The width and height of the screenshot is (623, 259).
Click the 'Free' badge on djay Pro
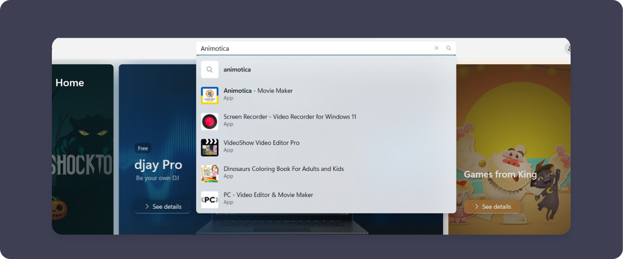(143, 148)
